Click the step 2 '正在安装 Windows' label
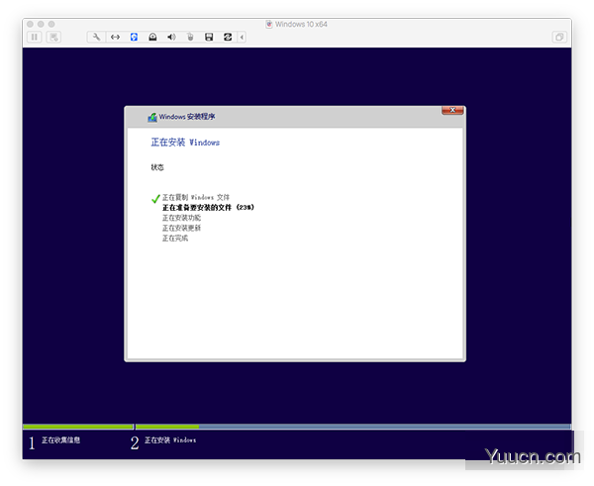This screenshot has width=594, height=486. 170,439
